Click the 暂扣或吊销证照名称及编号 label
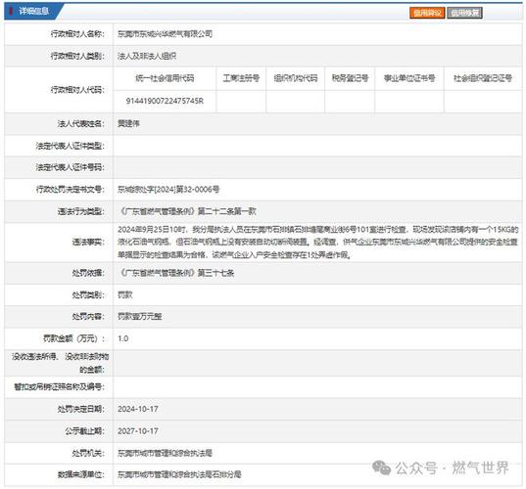The height and width of the screenshot is (489, 526). click(x=60, y=387)
